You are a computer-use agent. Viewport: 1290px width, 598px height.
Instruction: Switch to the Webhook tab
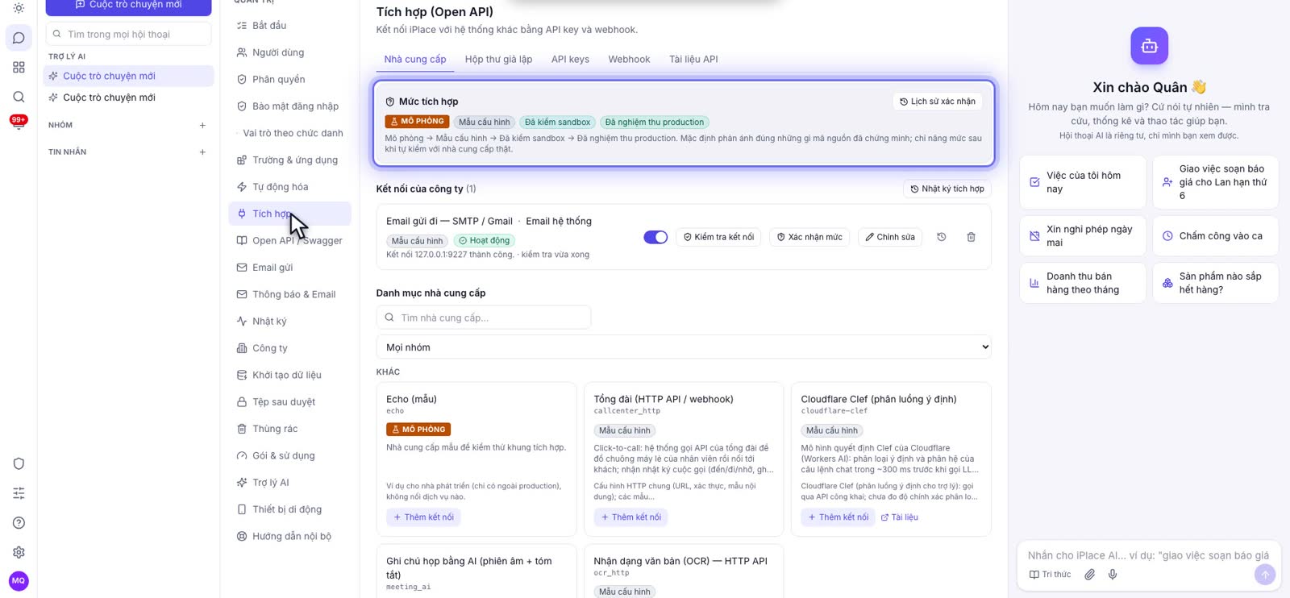(x=629, y=60)
